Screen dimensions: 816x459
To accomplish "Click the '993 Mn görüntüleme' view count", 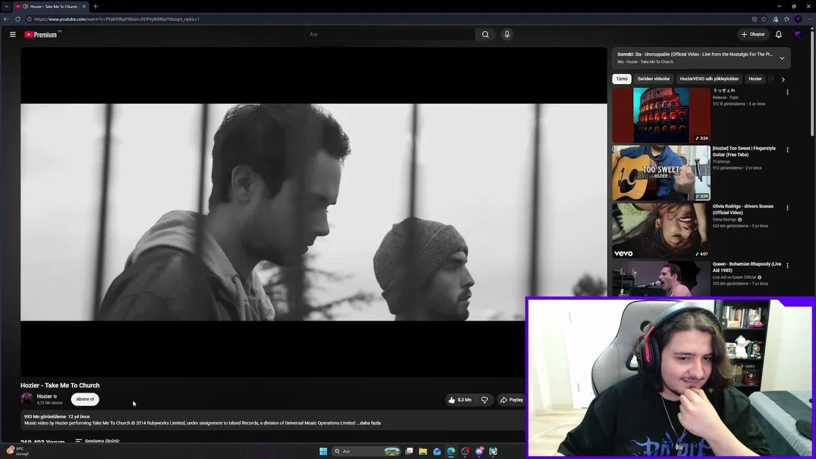I will coord(45,417).
